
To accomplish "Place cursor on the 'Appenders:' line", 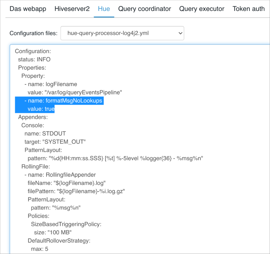I will (x=33, y=117).
